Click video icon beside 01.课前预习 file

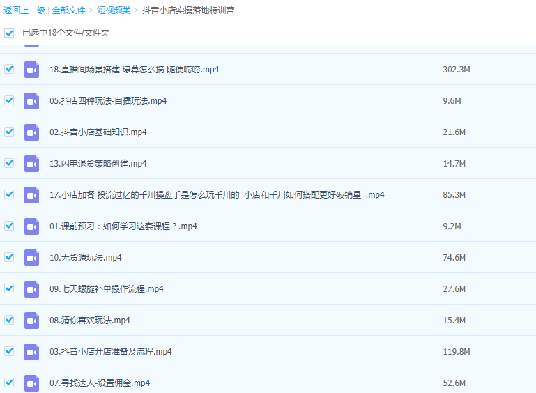tap(31, 226)
